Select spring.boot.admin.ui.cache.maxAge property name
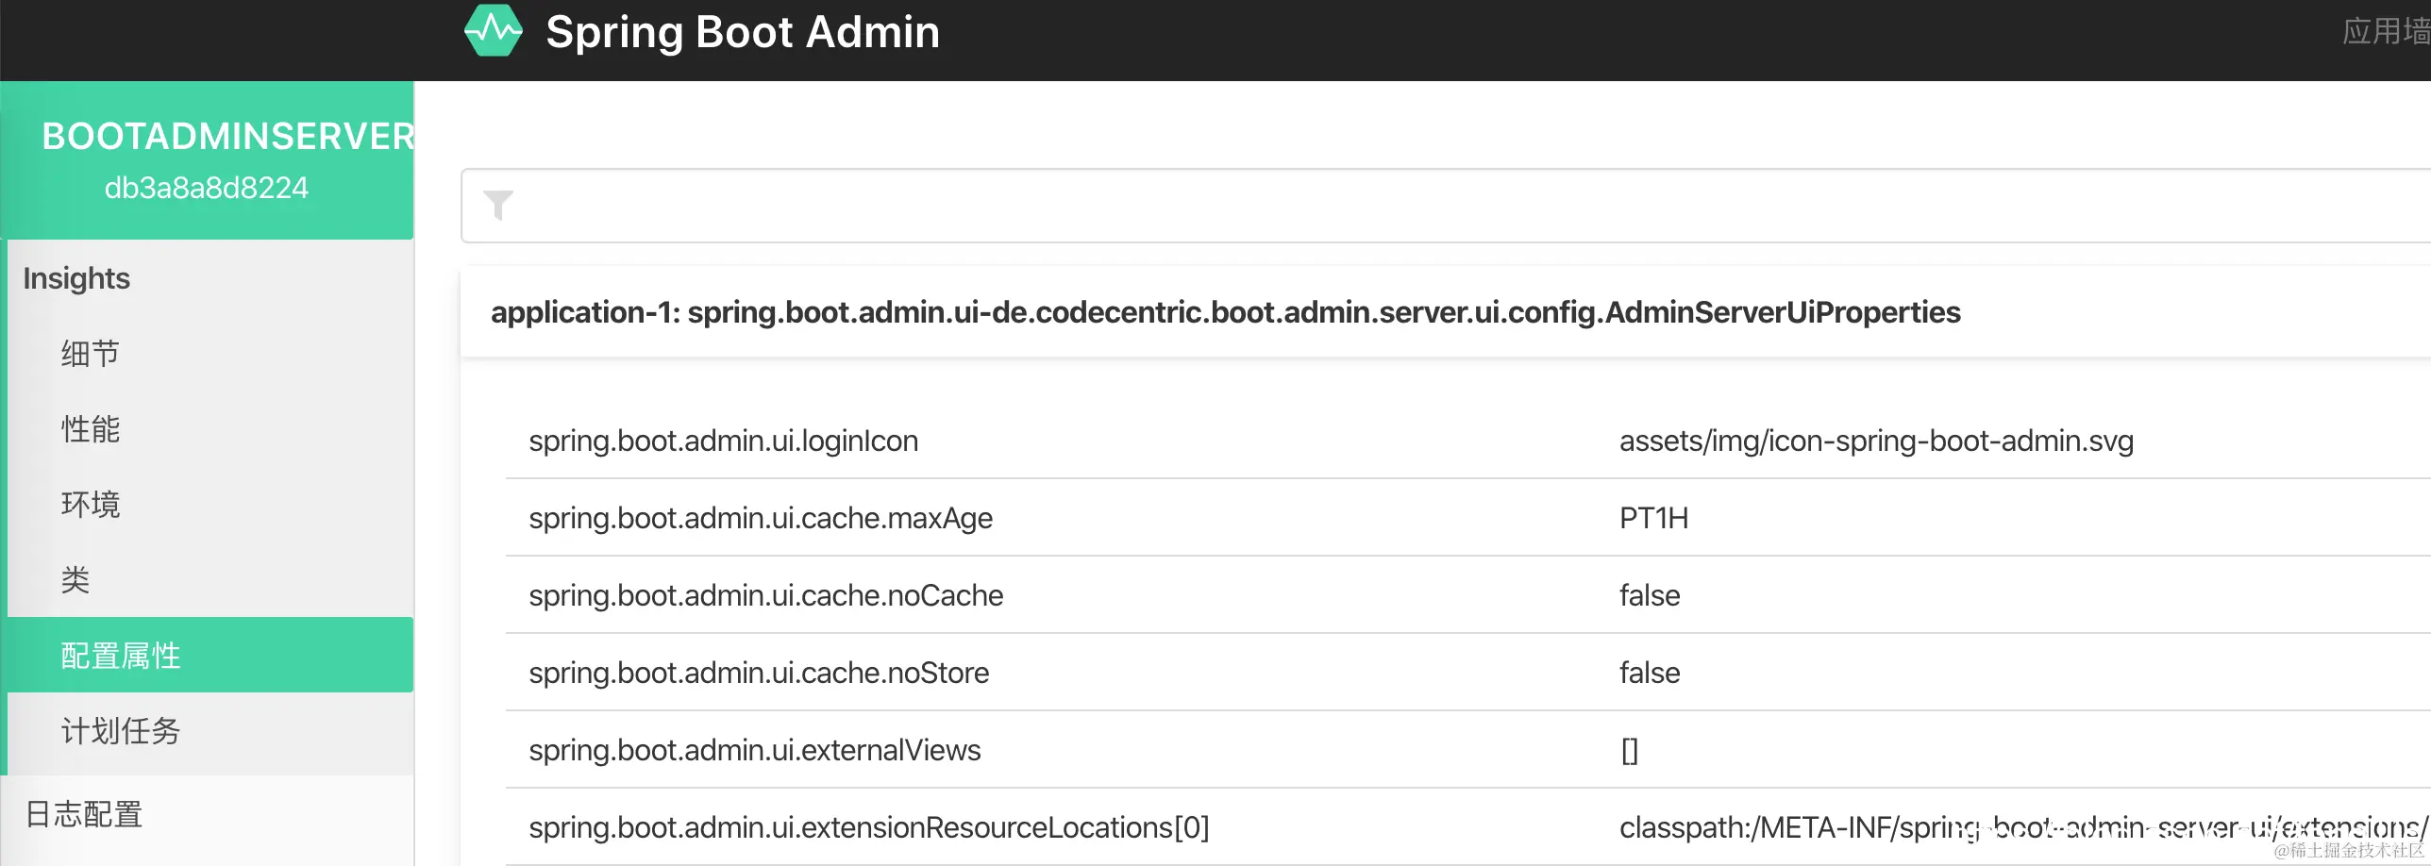This screenshot has height=866, width=2431. click(x=761, y=518)
